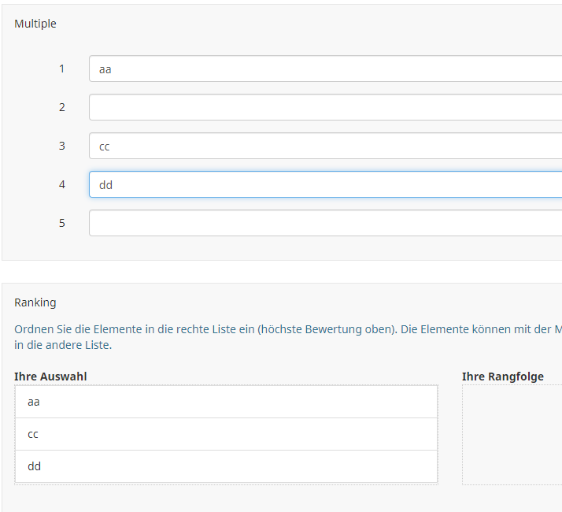This screenshot has width=562, height=512.
Task: Click the Multiple question heading
Action: 35,24
